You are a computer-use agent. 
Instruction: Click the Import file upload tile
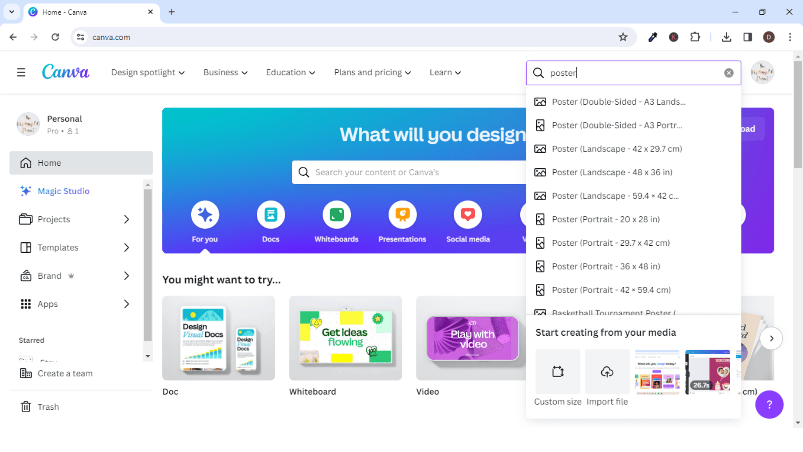[607, 372]
